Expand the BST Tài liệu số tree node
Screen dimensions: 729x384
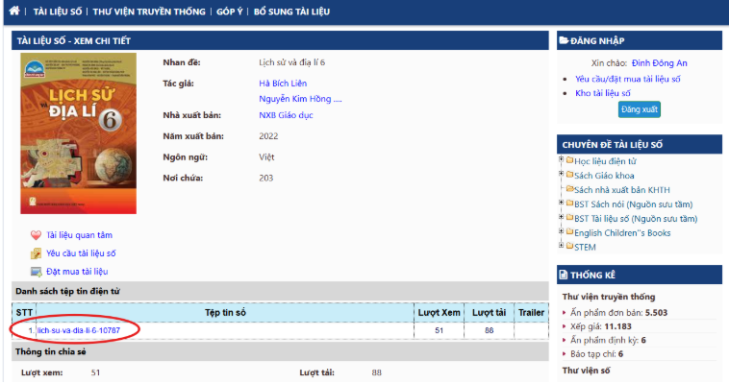coord(560,218)
